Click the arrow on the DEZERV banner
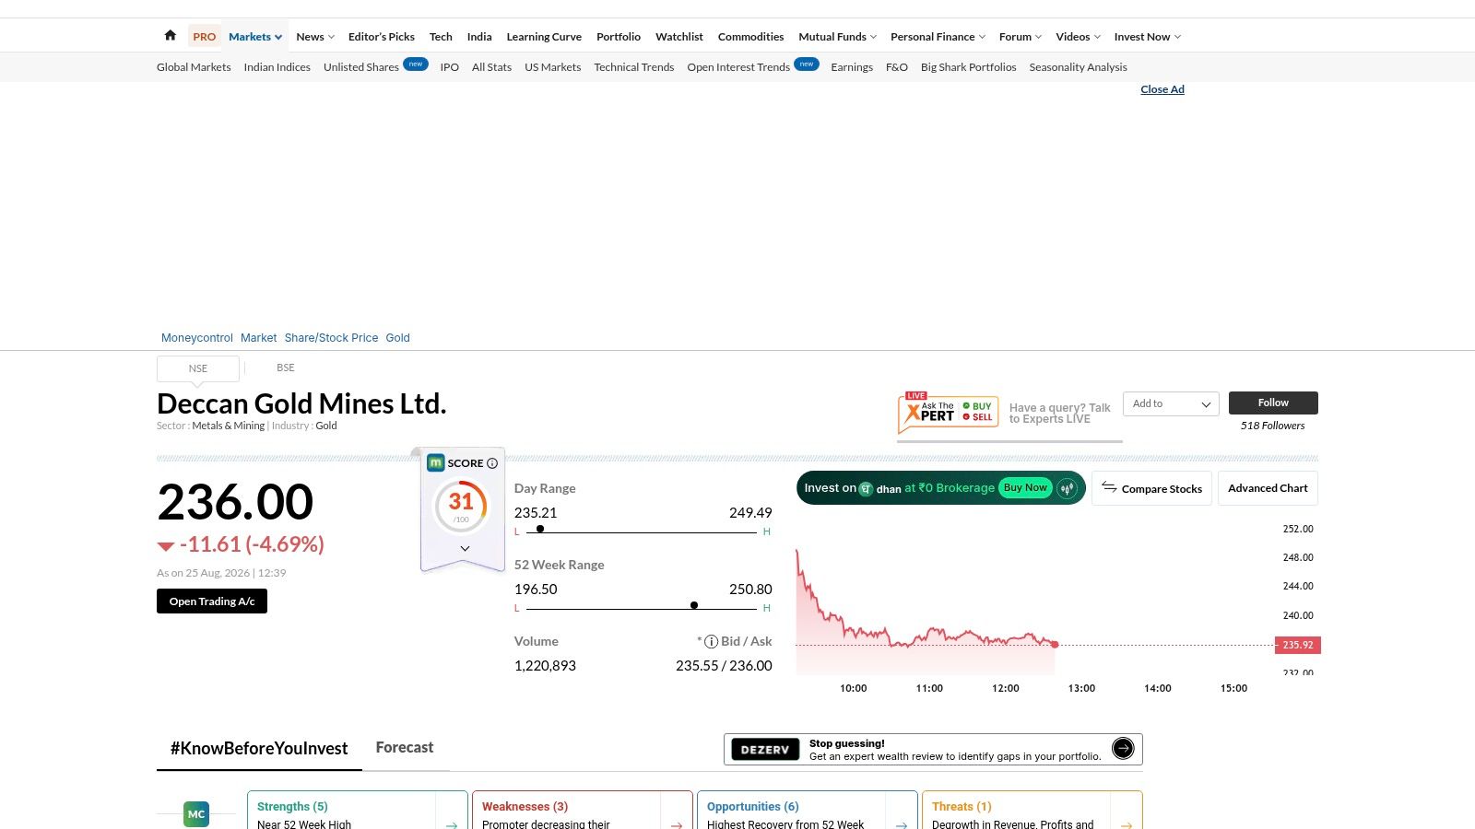Image resolution: width=1475 pixels, height=829 pixels. click(x=1123, y=748)
